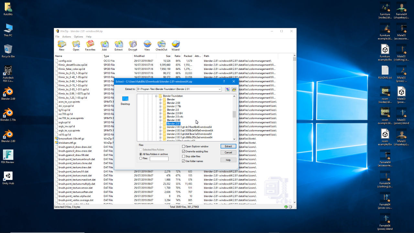Image resolution: width=414 pixels, height=233 pixels.
Task: Collapse the Blender Foundation tree node
Action: [x=157, y=96]
